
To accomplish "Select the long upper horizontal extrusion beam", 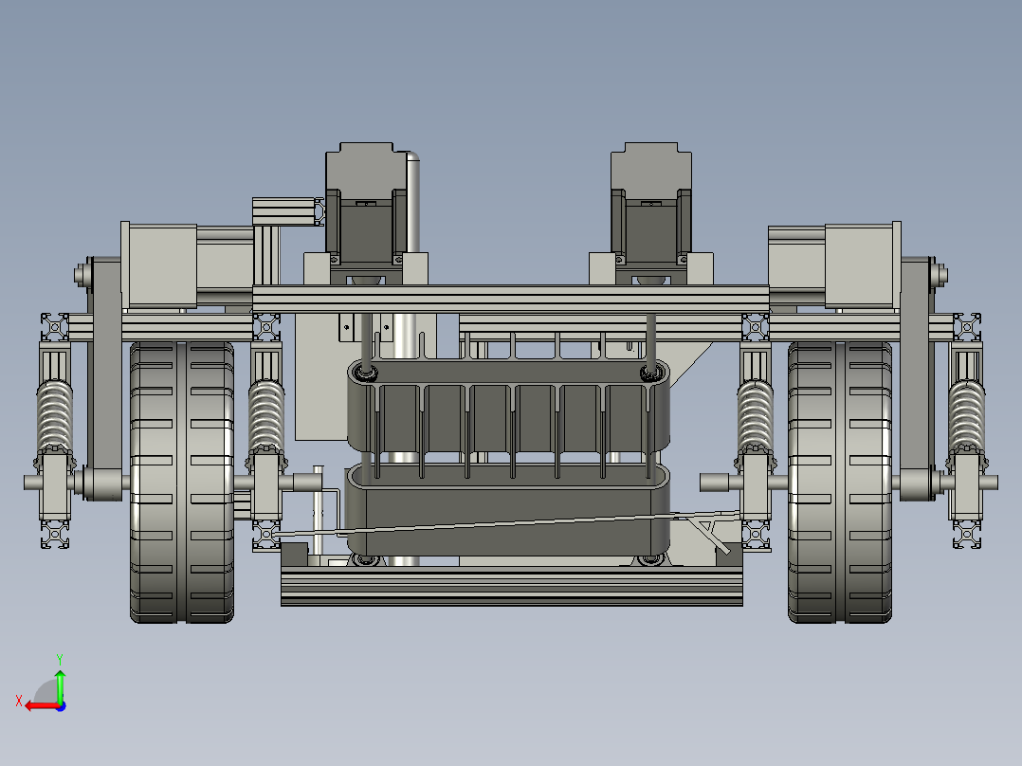I will pyautogui.click(x=510, y=299).
